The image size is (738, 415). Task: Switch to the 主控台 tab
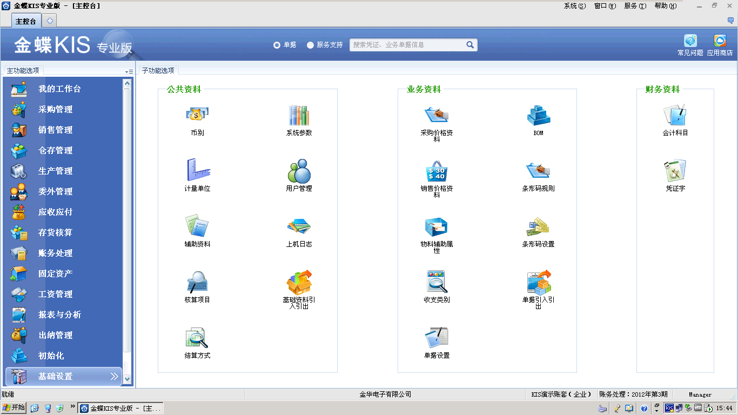[26, 21]
